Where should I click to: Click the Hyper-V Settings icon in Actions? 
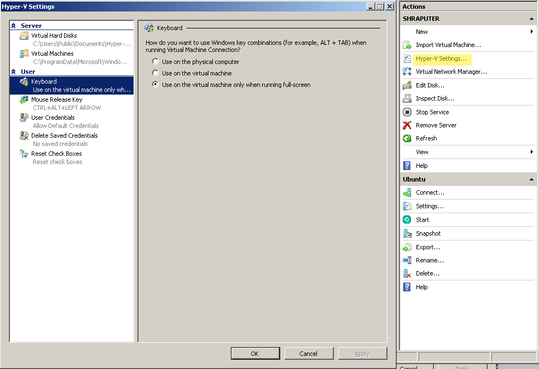coord(407,58)
